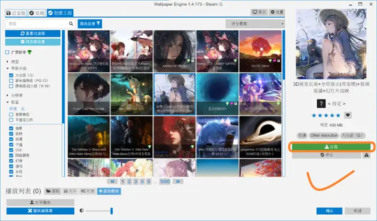Viewport: 377px width, 221px height.
Task: Click the heart favorite icon beside star rating
Action: (x=348, y=115)
